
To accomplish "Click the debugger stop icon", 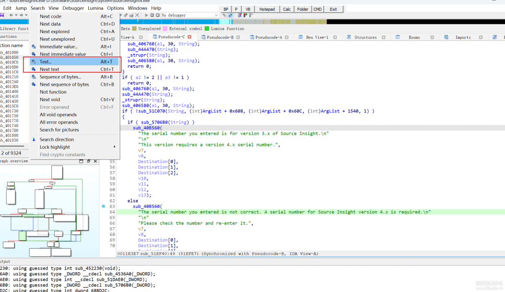I will tap(158, 15).
